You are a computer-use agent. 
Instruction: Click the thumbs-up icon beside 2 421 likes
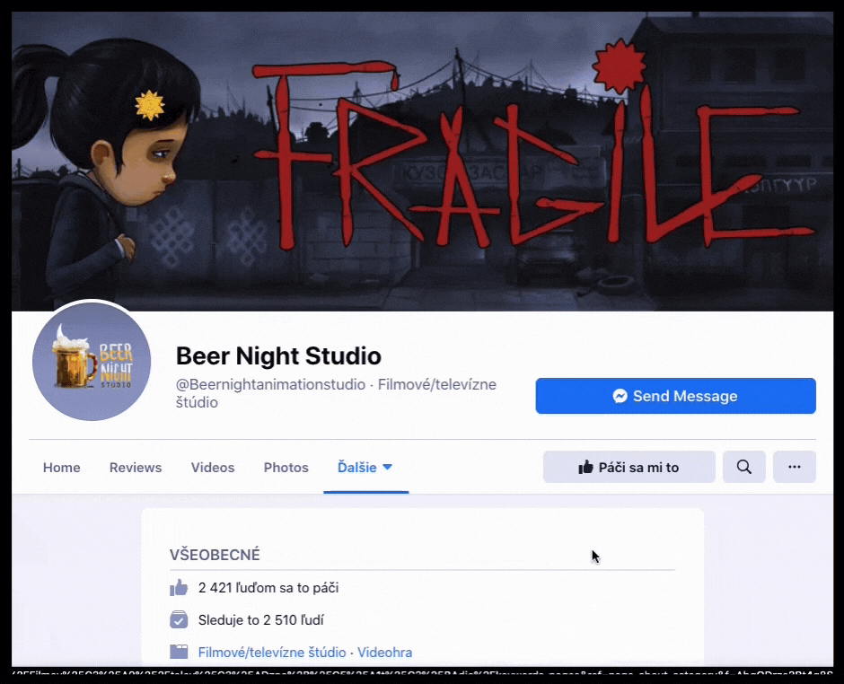point(179,588)
